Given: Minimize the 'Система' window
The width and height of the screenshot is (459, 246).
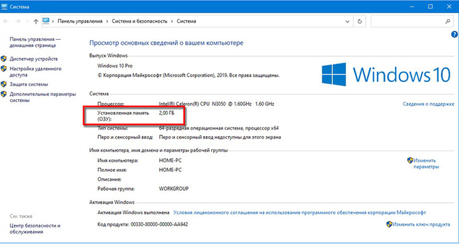Looking at the screenshot, I should coord(412,7).
